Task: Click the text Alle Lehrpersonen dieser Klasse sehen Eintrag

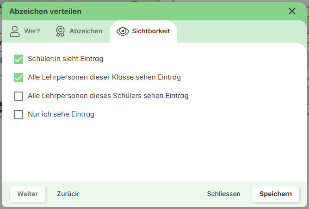Action: pos(104,77)
